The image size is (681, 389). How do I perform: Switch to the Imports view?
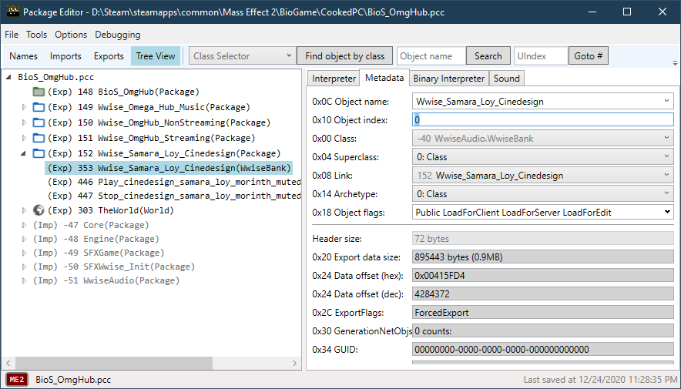(65, 56)
